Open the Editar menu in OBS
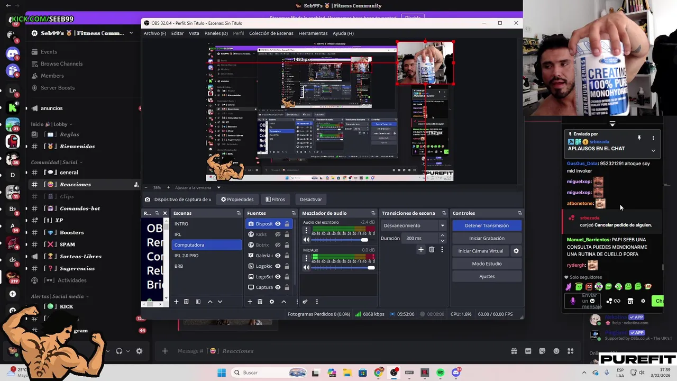677x381 pixels. click(x=177, y=33)
